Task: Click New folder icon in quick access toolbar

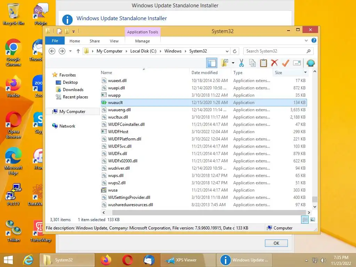Action: (x=67, y=31)
